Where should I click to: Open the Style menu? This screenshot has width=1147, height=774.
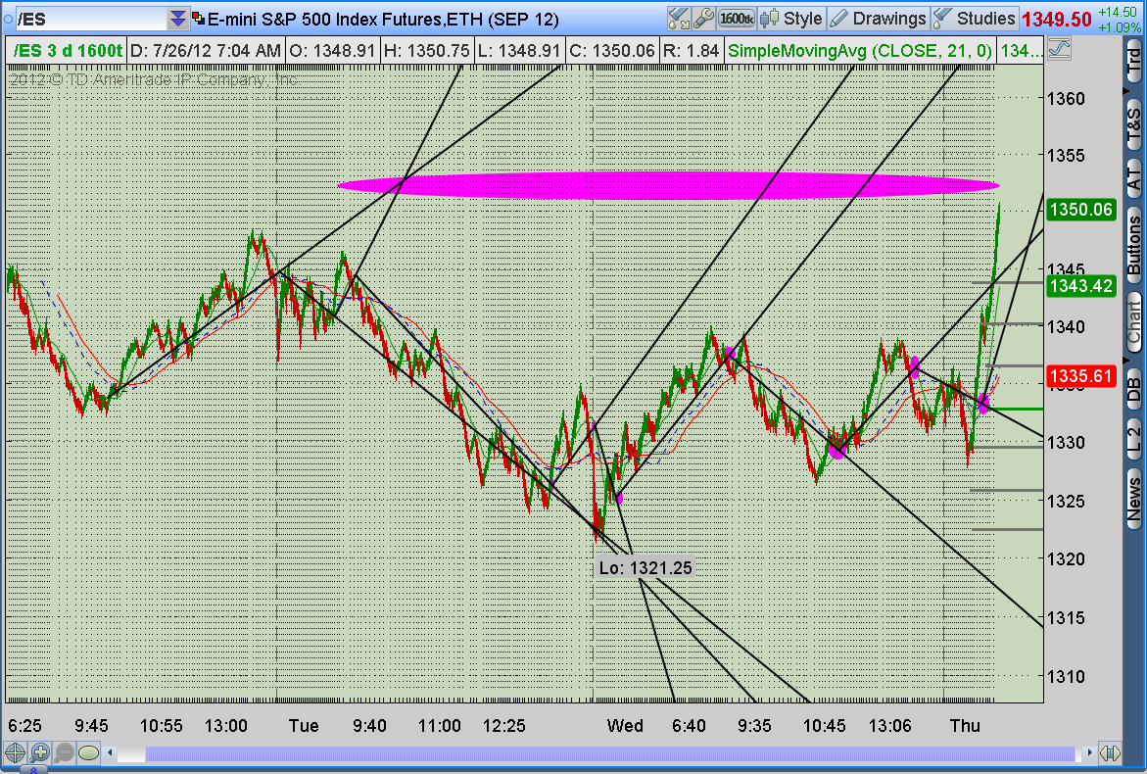791,19
